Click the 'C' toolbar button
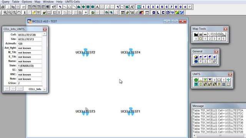 tap(163, 13)
